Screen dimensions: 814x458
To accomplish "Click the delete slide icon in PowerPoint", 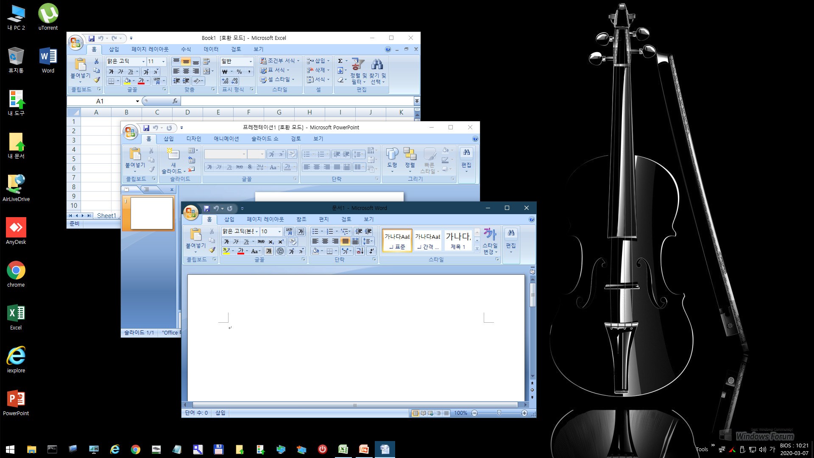I will coord(192,169).
